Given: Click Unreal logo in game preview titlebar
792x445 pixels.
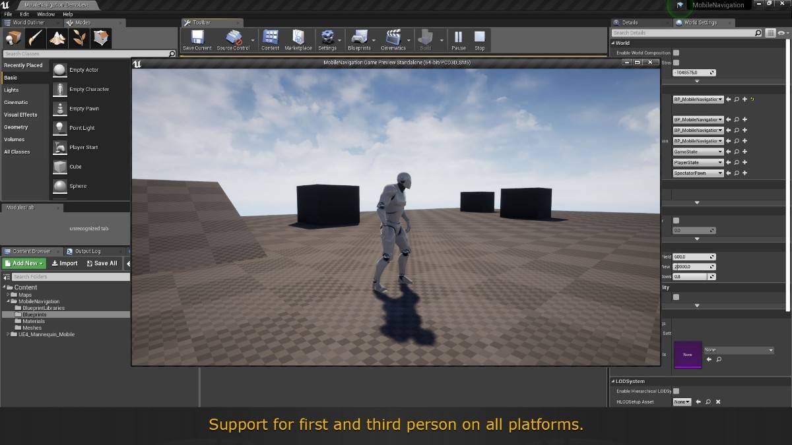Looking at the screenshot, I should pos(137,64).
